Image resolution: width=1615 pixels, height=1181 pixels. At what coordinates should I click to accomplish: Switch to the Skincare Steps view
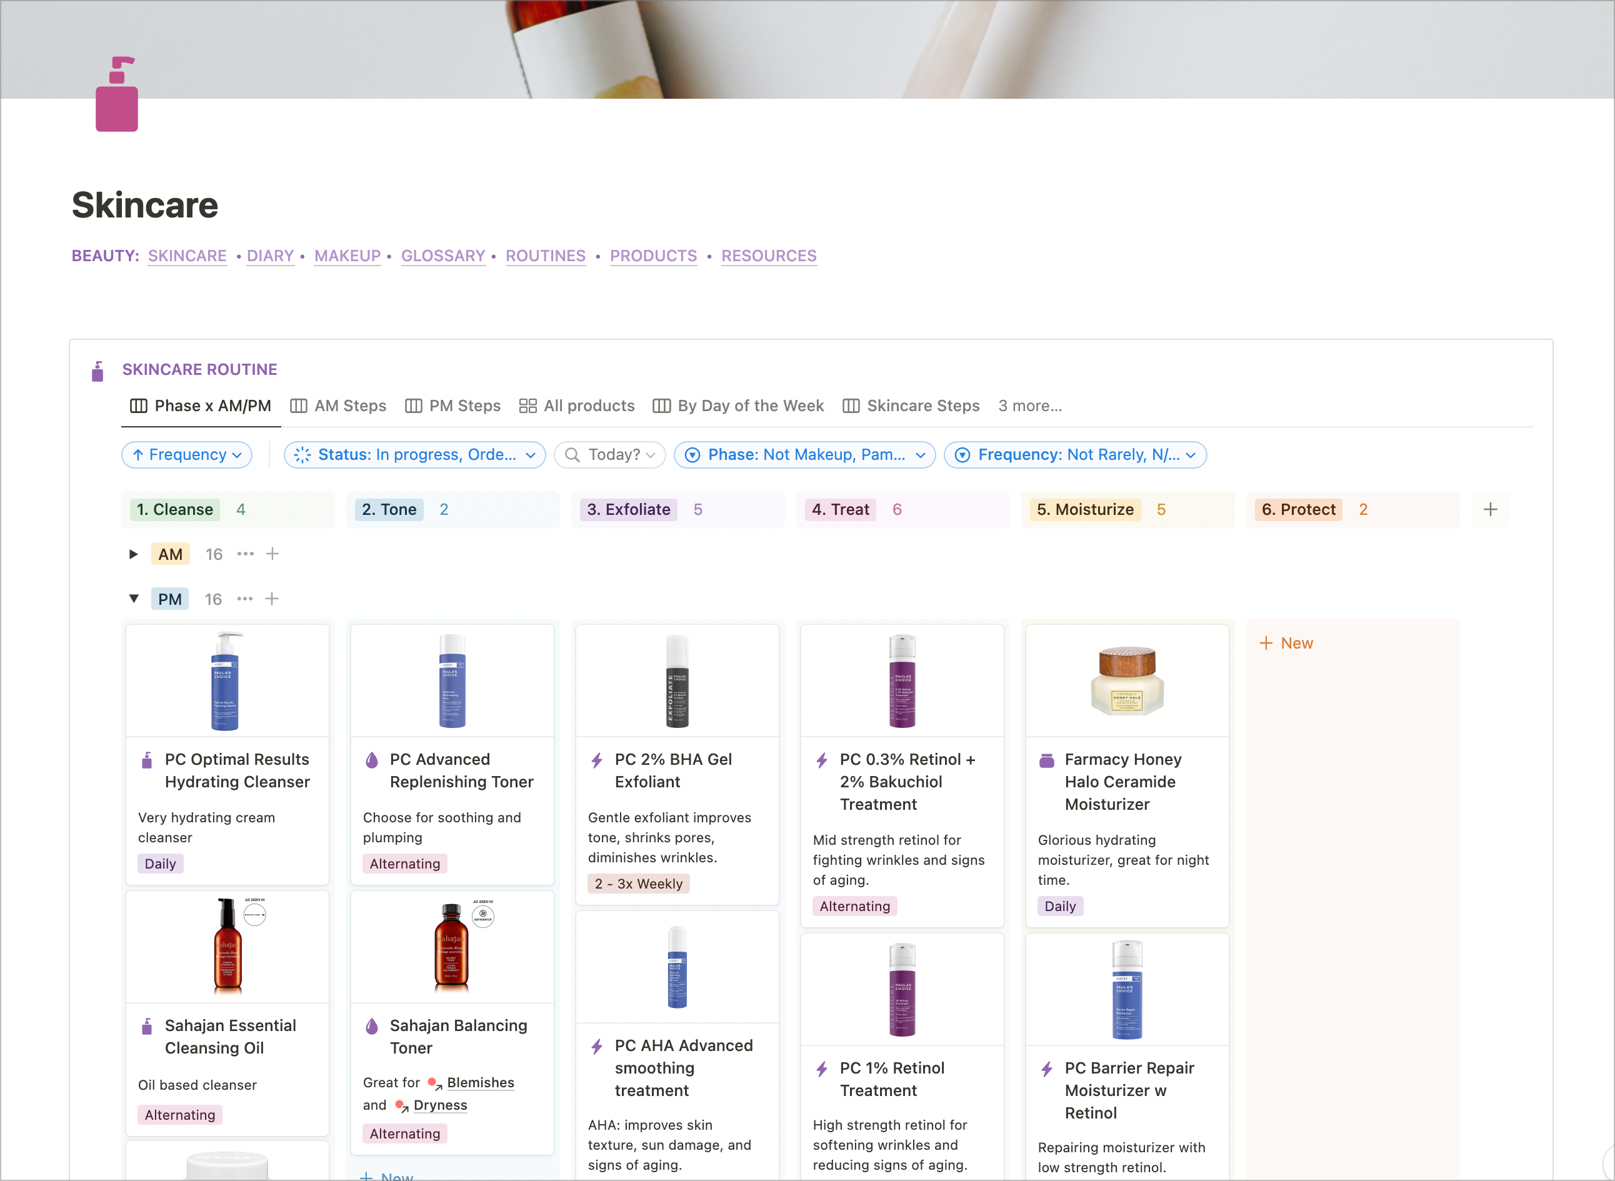[911, 406]
